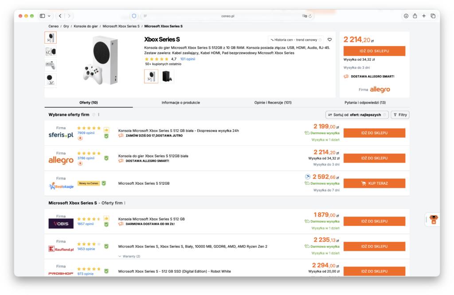Choose the black console color variant
Image resolution: width=454 pixels, height=295 pixels.
click(x=167, y=76)
